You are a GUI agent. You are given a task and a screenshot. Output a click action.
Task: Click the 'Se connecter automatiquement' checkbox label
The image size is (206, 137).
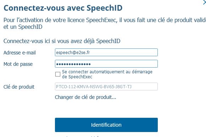point(107,74)
